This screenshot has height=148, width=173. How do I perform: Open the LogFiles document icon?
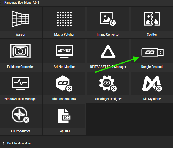point(64,116)
